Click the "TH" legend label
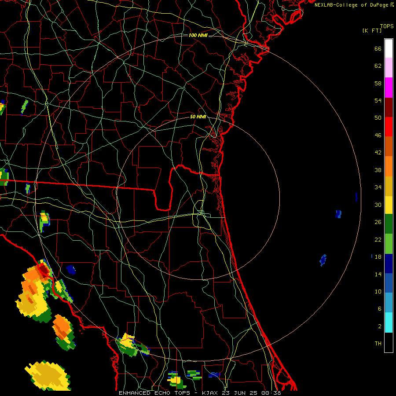 click(x=378, y=344)
